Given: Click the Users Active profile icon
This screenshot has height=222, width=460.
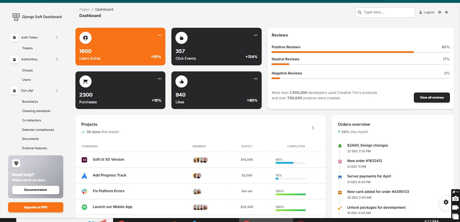Looking at the screenshot, I should pyautogui.click(x=85, y=38).
